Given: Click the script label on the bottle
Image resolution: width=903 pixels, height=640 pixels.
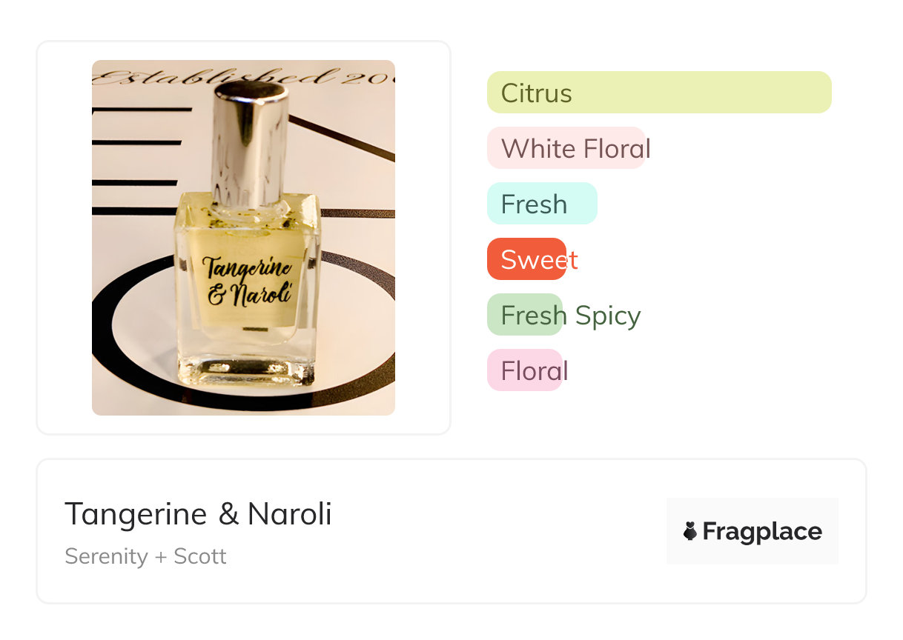Looking at the screenshot, I should pos(246,282).
